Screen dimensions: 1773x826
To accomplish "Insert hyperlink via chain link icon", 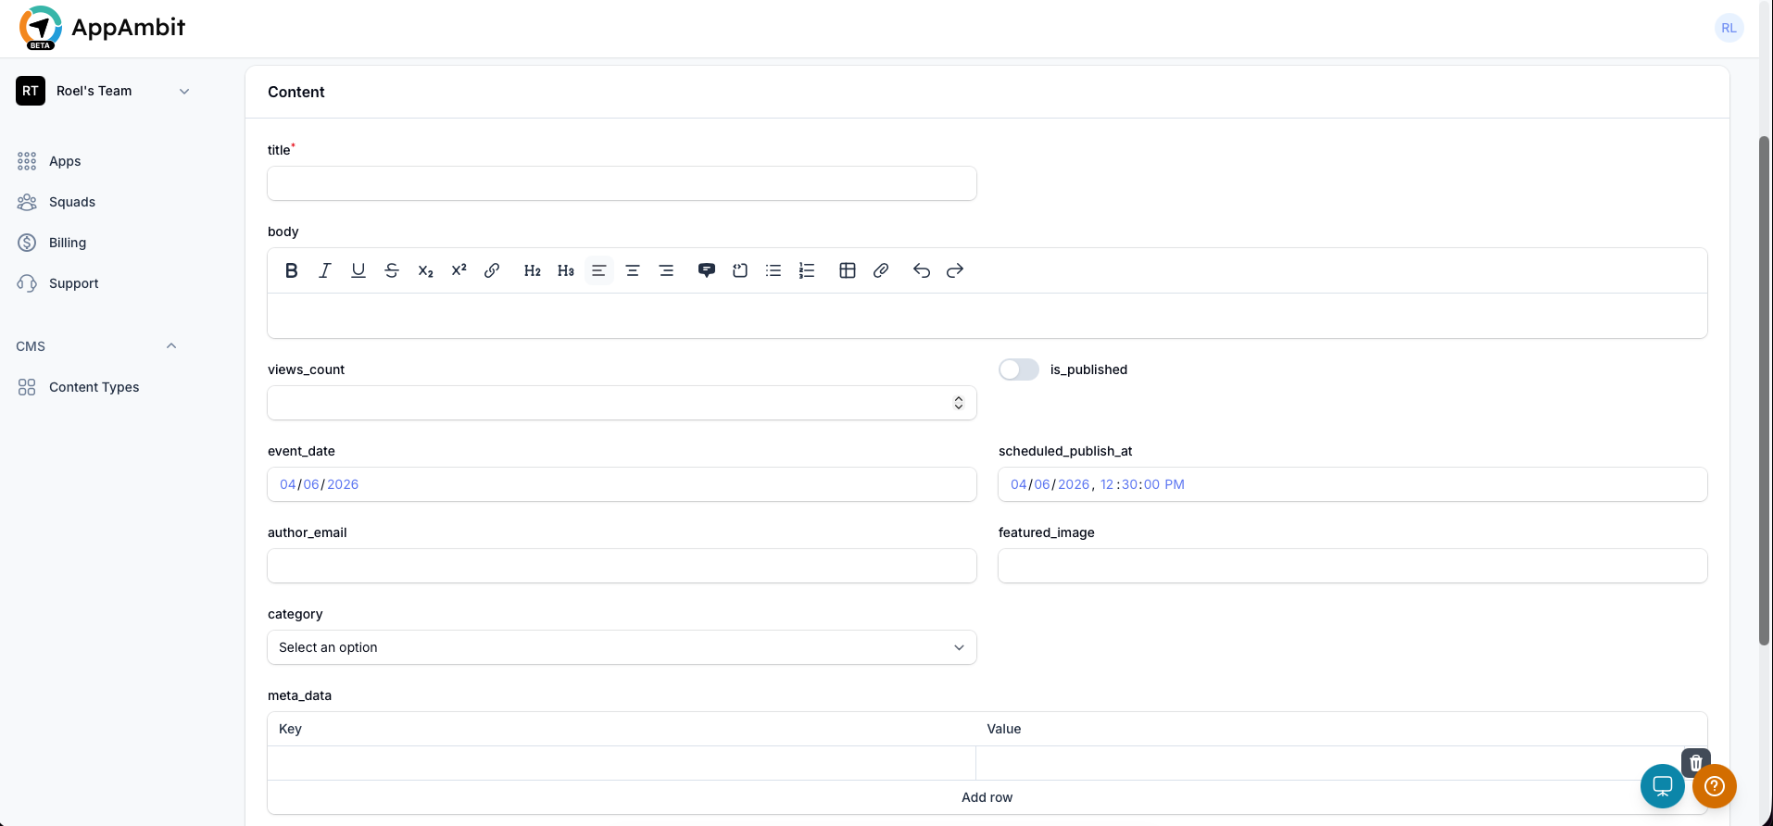I will (x=492, y=270).
